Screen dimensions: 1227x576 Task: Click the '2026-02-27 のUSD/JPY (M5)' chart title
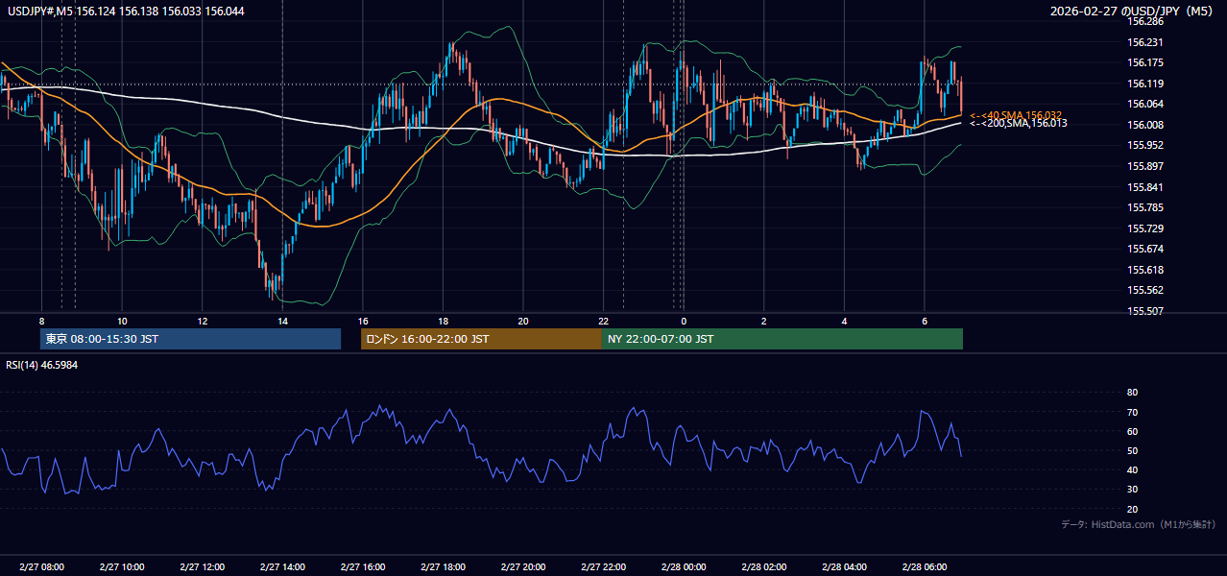(x=1133, y=12)
